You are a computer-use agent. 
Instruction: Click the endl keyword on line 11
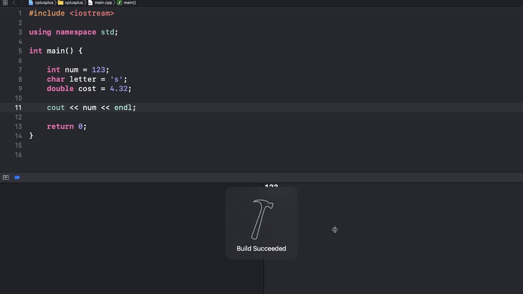[123, 108]
